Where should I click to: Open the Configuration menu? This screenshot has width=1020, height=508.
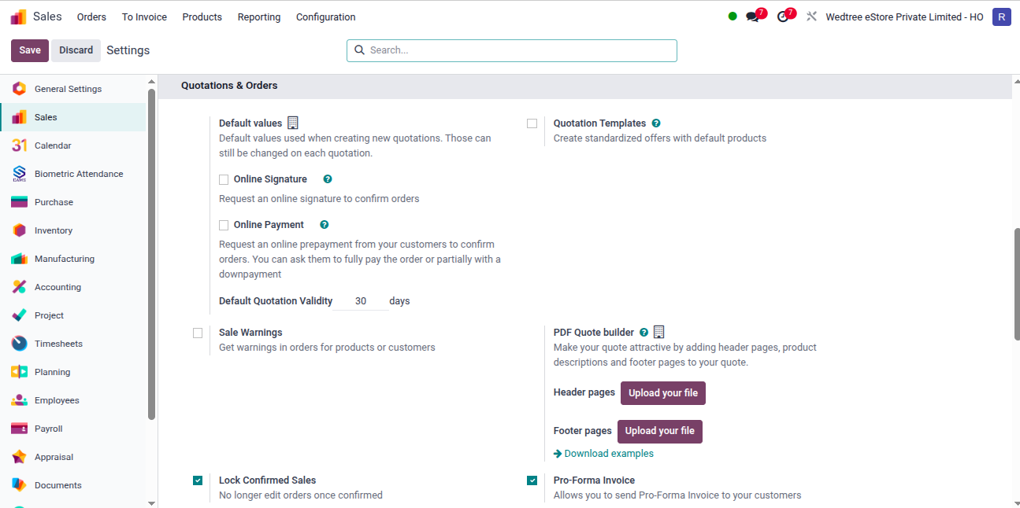pos(325,17)
